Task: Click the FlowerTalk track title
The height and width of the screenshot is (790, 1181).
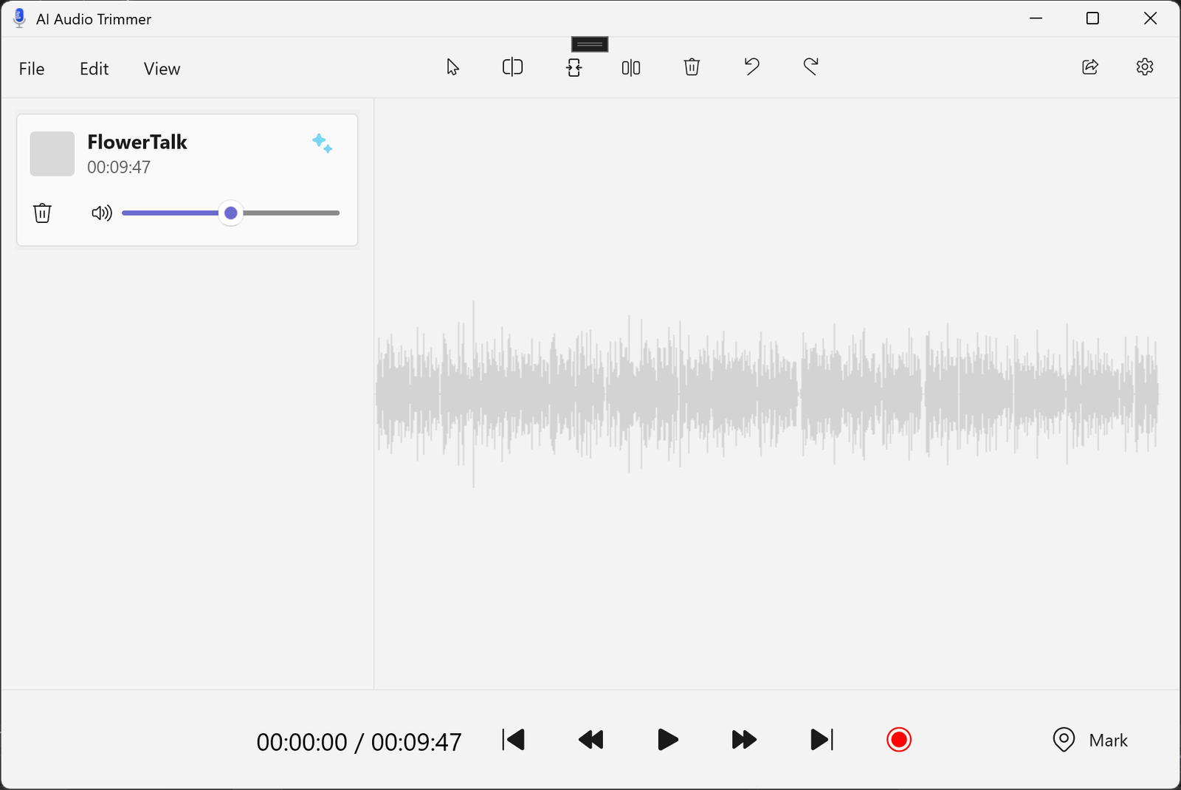Action: point(137,142)
